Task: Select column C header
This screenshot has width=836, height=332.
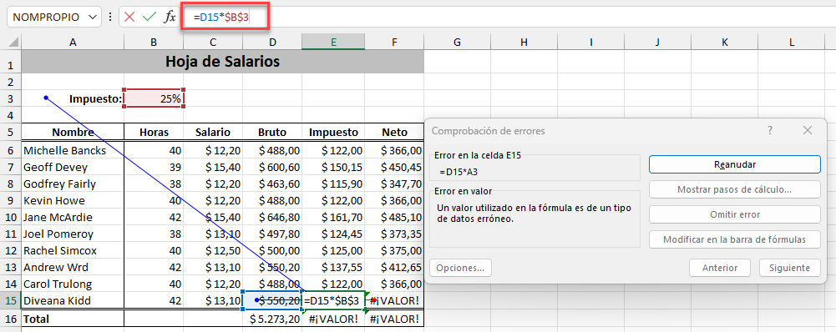Action: coord(213,42)
